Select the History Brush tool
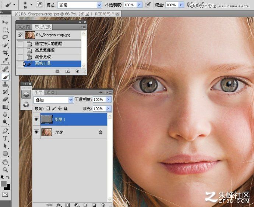Image resolution: width=254 pixels, height=207 pixels. tap(5, 92)
